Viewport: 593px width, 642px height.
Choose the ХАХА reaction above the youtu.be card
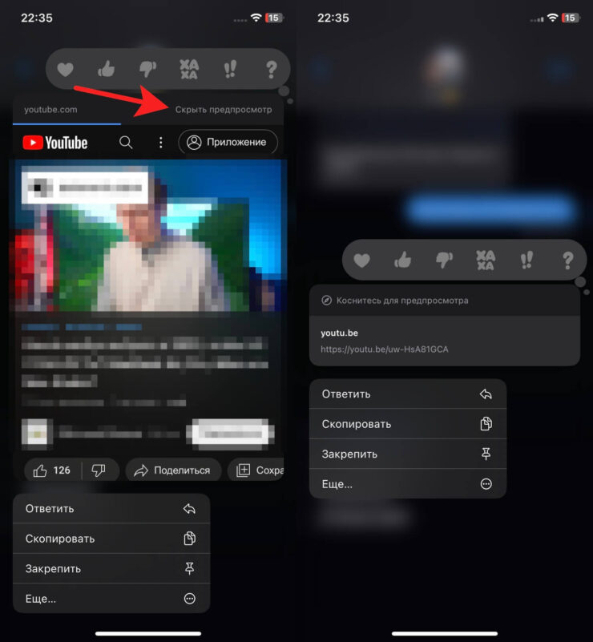tap(485, 260)
